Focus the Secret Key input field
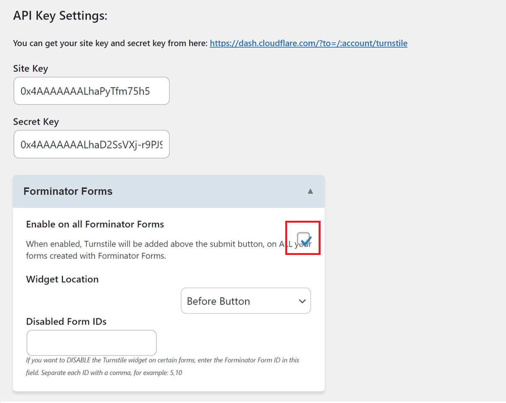This screenshot has width=506, height=403. coord(92,144)
